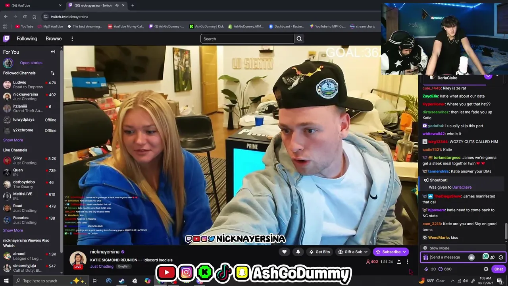Expand the Gift a Sub dropdown

[x=366, y=252]
